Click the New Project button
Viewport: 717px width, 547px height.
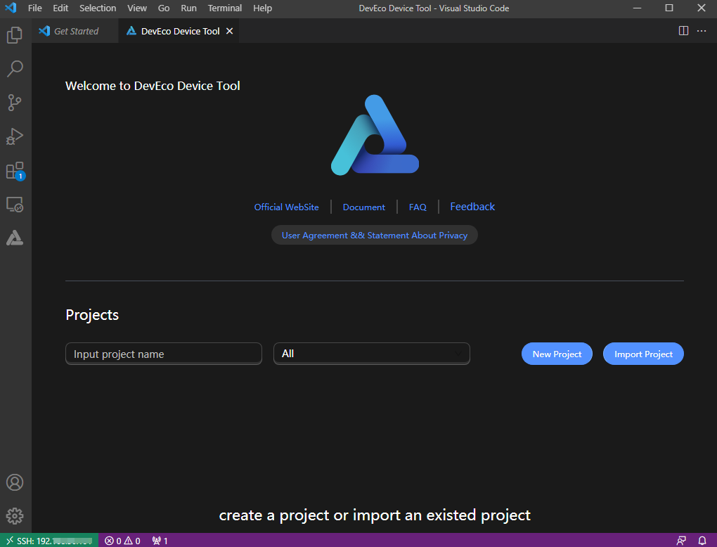557,354
